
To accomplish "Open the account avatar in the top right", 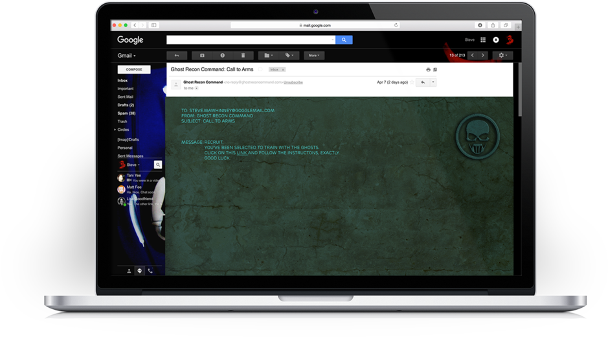I will [510, 40].
